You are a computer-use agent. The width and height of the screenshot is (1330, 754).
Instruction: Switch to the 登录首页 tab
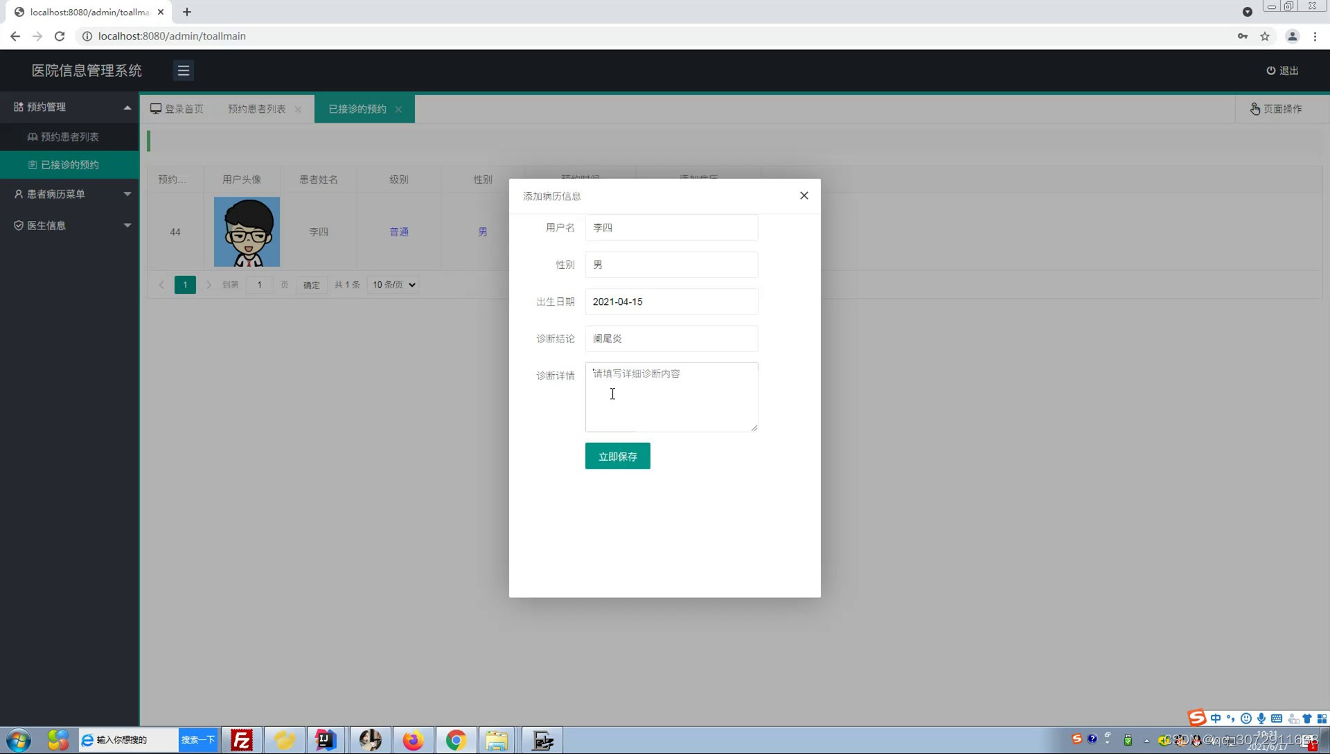pos(177,109)
